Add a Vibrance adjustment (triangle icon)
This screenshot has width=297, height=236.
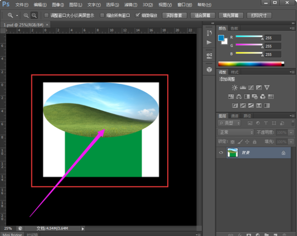(267, 87)
